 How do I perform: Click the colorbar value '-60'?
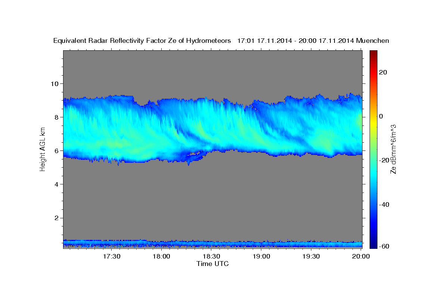(x=383, y=246)
